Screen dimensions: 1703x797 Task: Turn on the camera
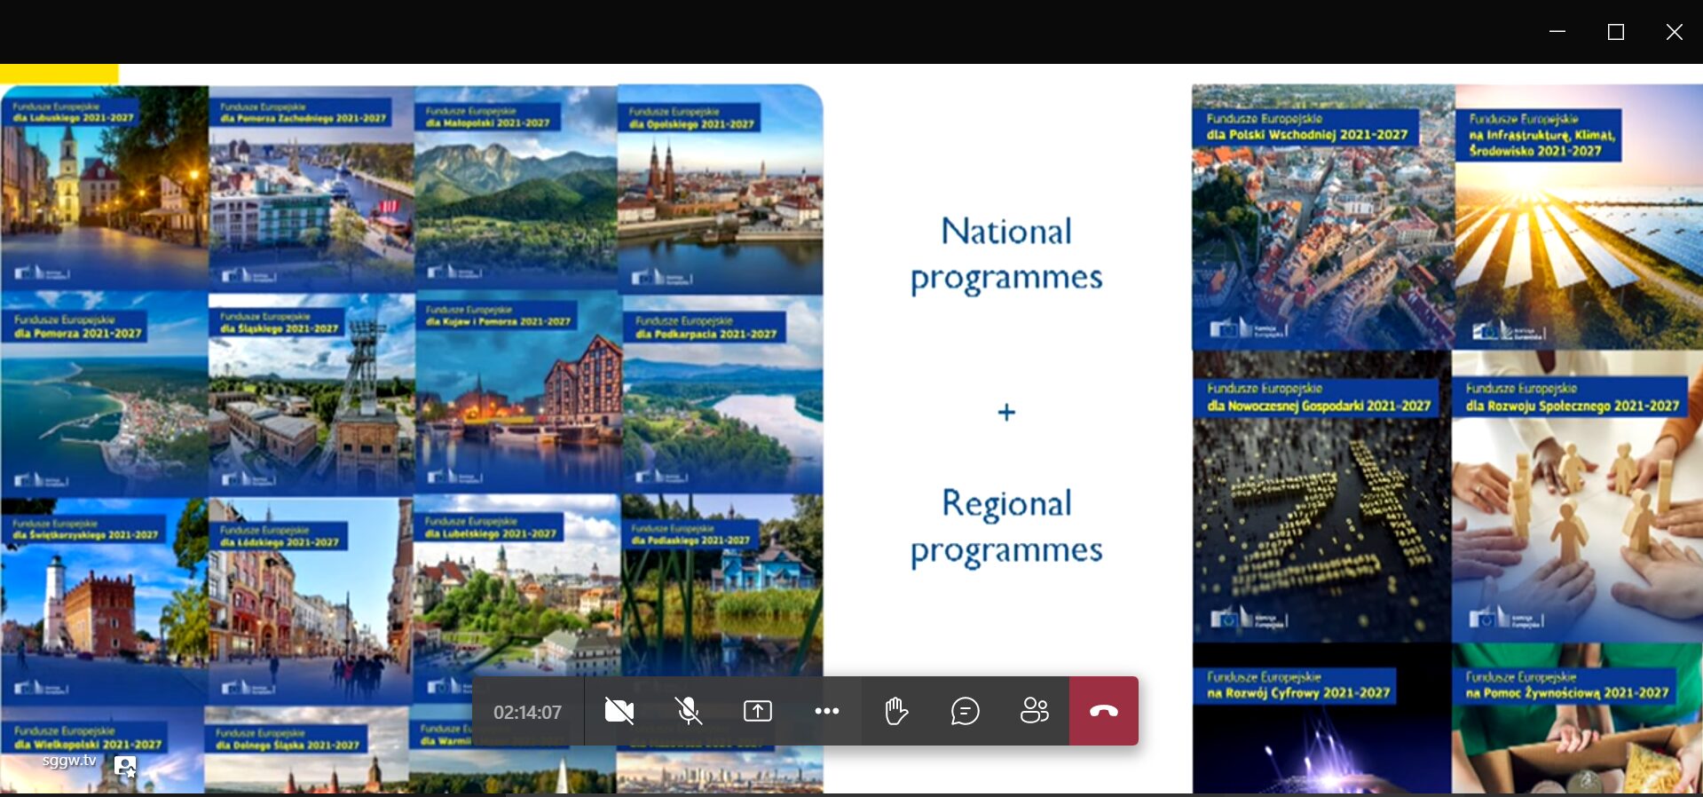coord(619,711)
